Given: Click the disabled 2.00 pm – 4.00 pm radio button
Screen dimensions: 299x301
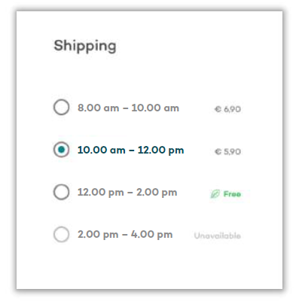Looking at the screenshot, I should (61, 234).
